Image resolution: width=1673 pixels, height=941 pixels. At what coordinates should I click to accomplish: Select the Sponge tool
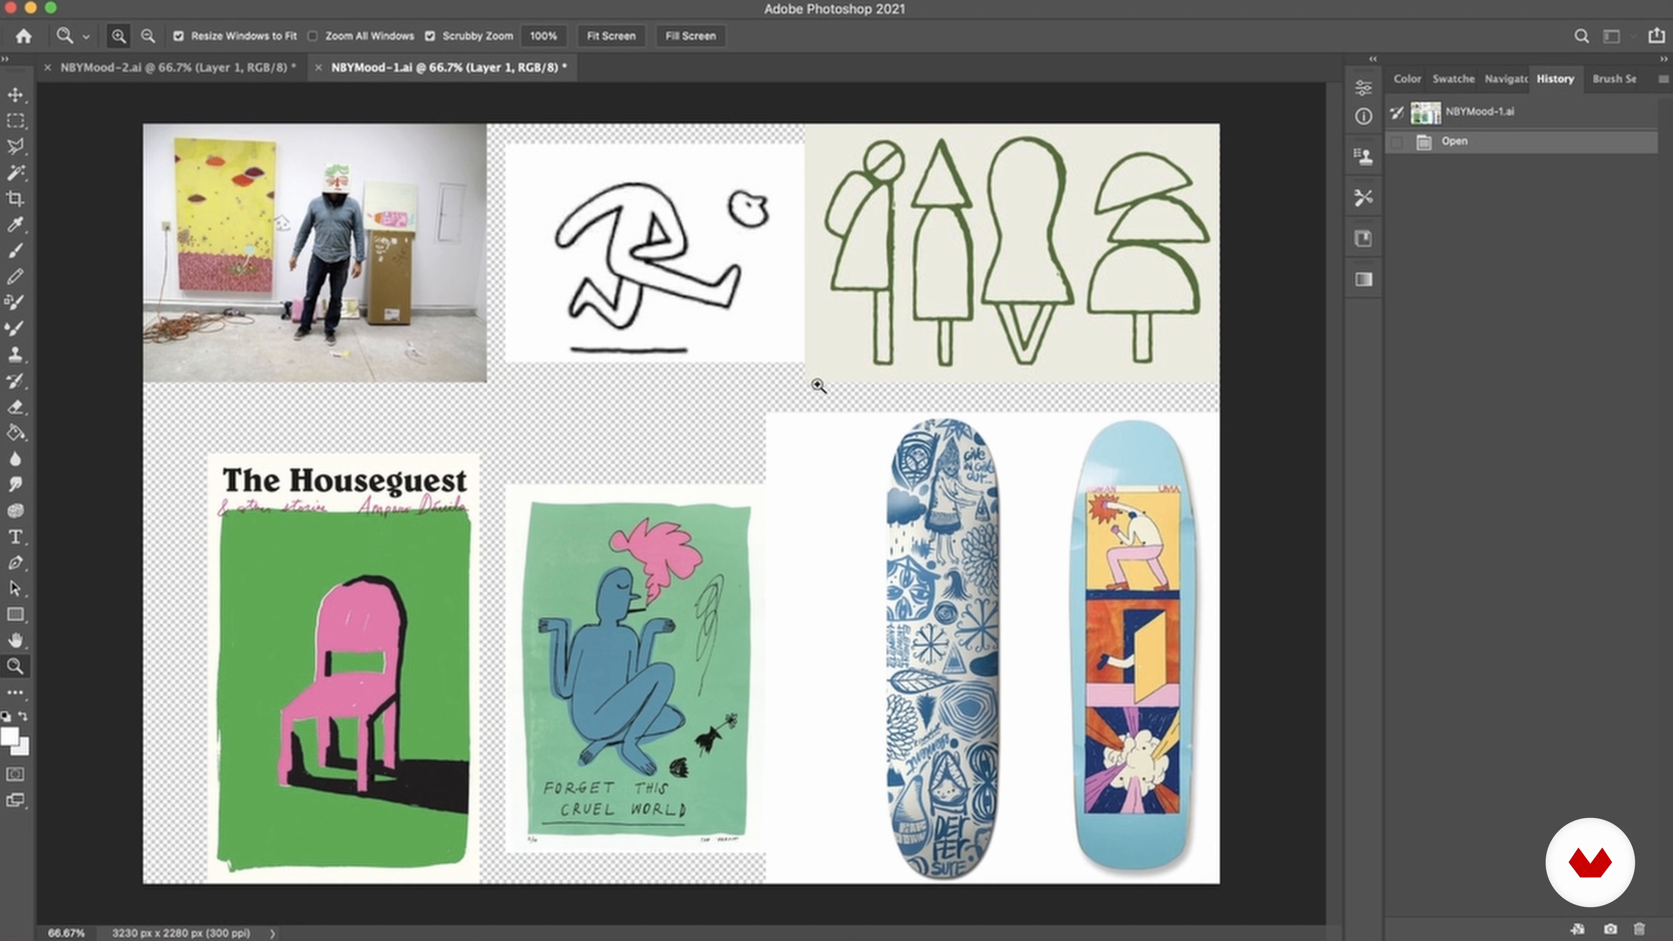(x=16, y=511)
